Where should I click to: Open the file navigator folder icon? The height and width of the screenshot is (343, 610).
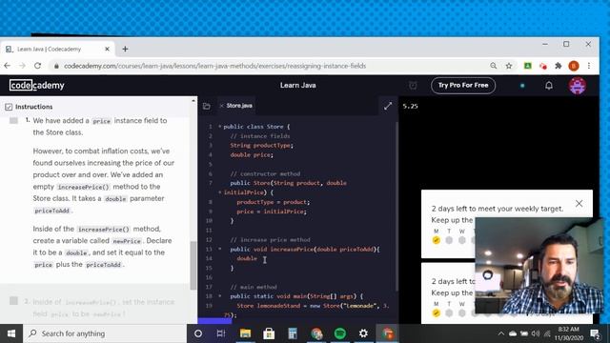click(x=207, y=106)
